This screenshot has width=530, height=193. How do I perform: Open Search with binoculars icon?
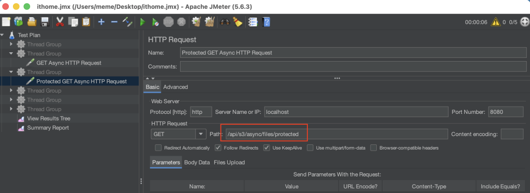click(x=225, y=22)
